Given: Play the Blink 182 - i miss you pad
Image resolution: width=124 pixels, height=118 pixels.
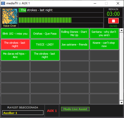Looking at the screenshot, I should 15,34.
